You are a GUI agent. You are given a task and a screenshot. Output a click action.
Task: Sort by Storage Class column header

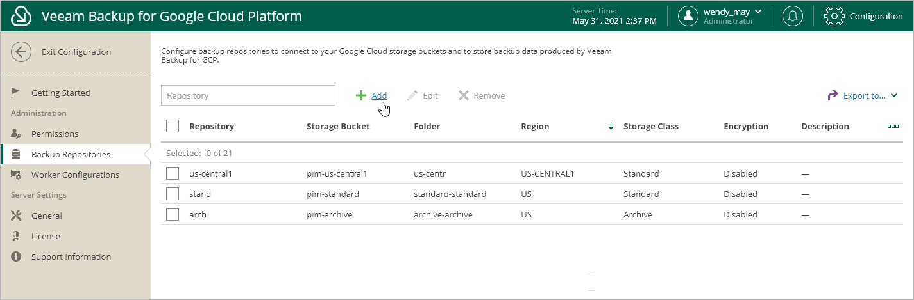coord(651,126)
